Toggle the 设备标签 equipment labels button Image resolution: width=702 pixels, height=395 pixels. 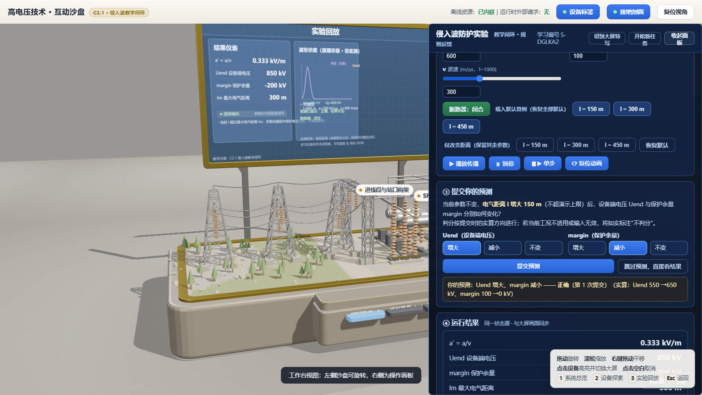(578, 12)
